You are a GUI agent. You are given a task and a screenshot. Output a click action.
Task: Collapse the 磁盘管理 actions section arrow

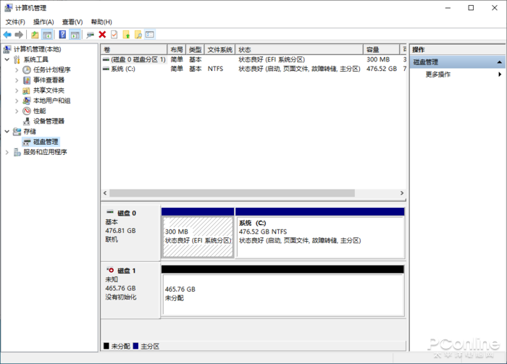[499, 62]
